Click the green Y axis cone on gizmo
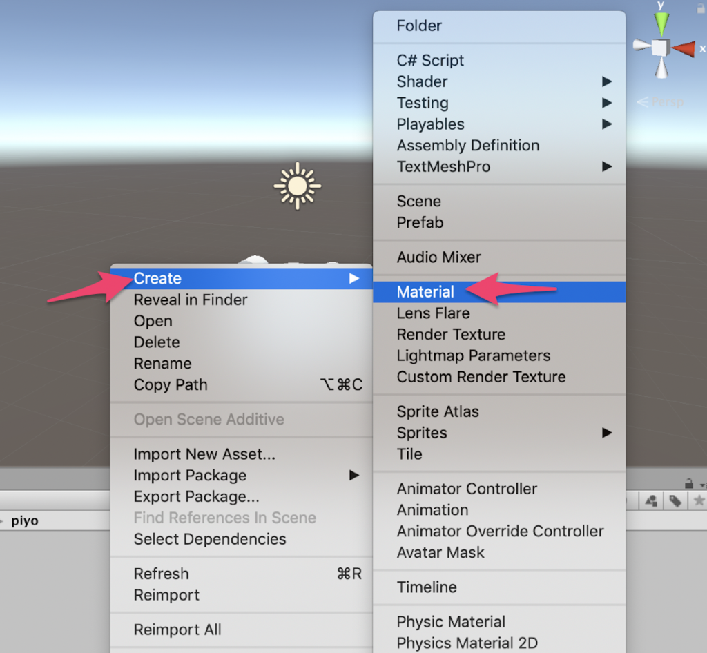 [661, 23]
